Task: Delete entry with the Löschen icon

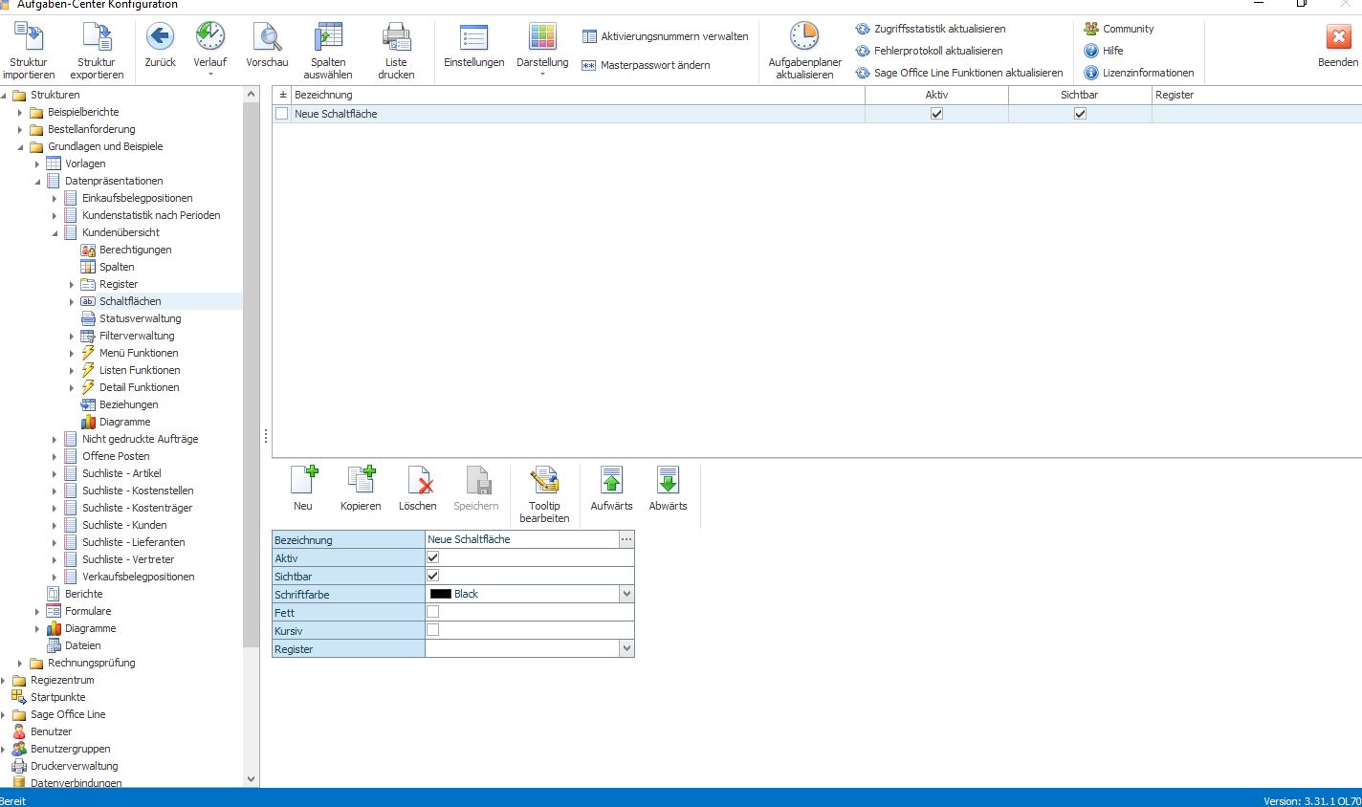Action: pos(418,480)
